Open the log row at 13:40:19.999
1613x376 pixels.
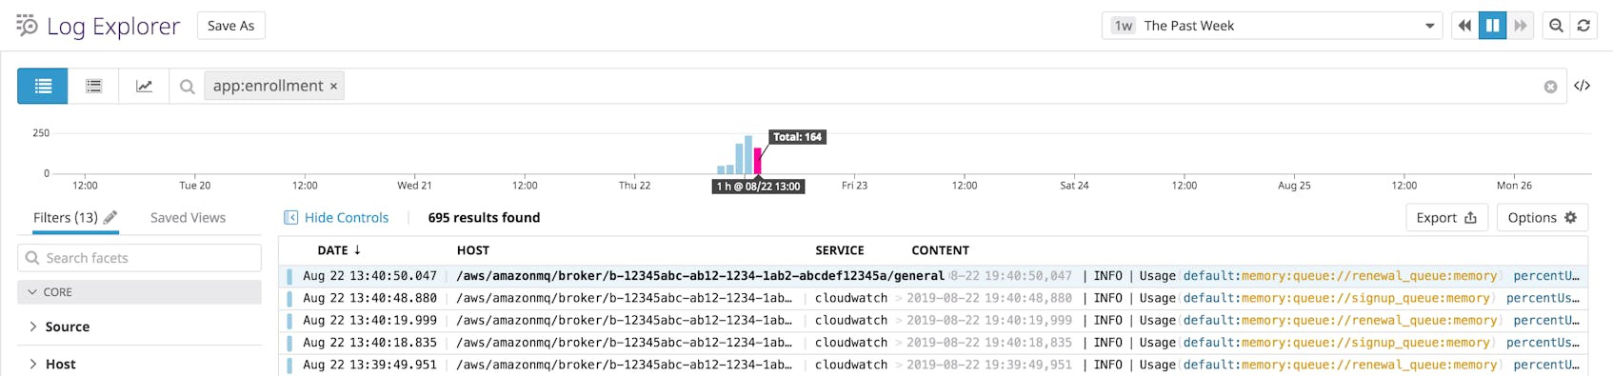click(x=933, y=320)
